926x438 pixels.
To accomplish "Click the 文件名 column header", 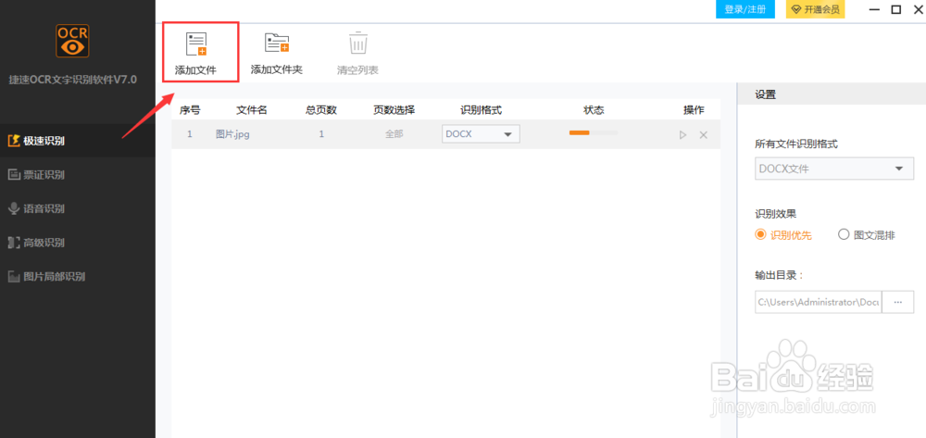I will (x=252, y=110).
